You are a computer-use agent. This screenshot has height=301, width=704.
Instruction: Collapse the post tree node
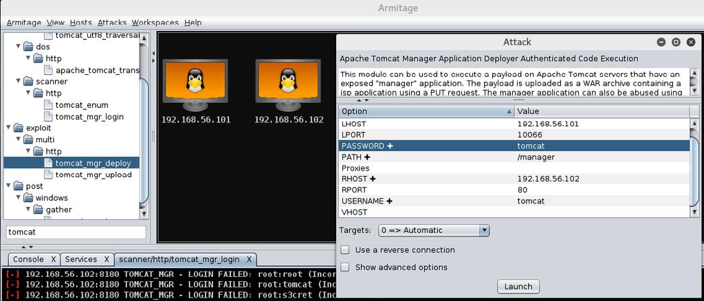point(8,186)
